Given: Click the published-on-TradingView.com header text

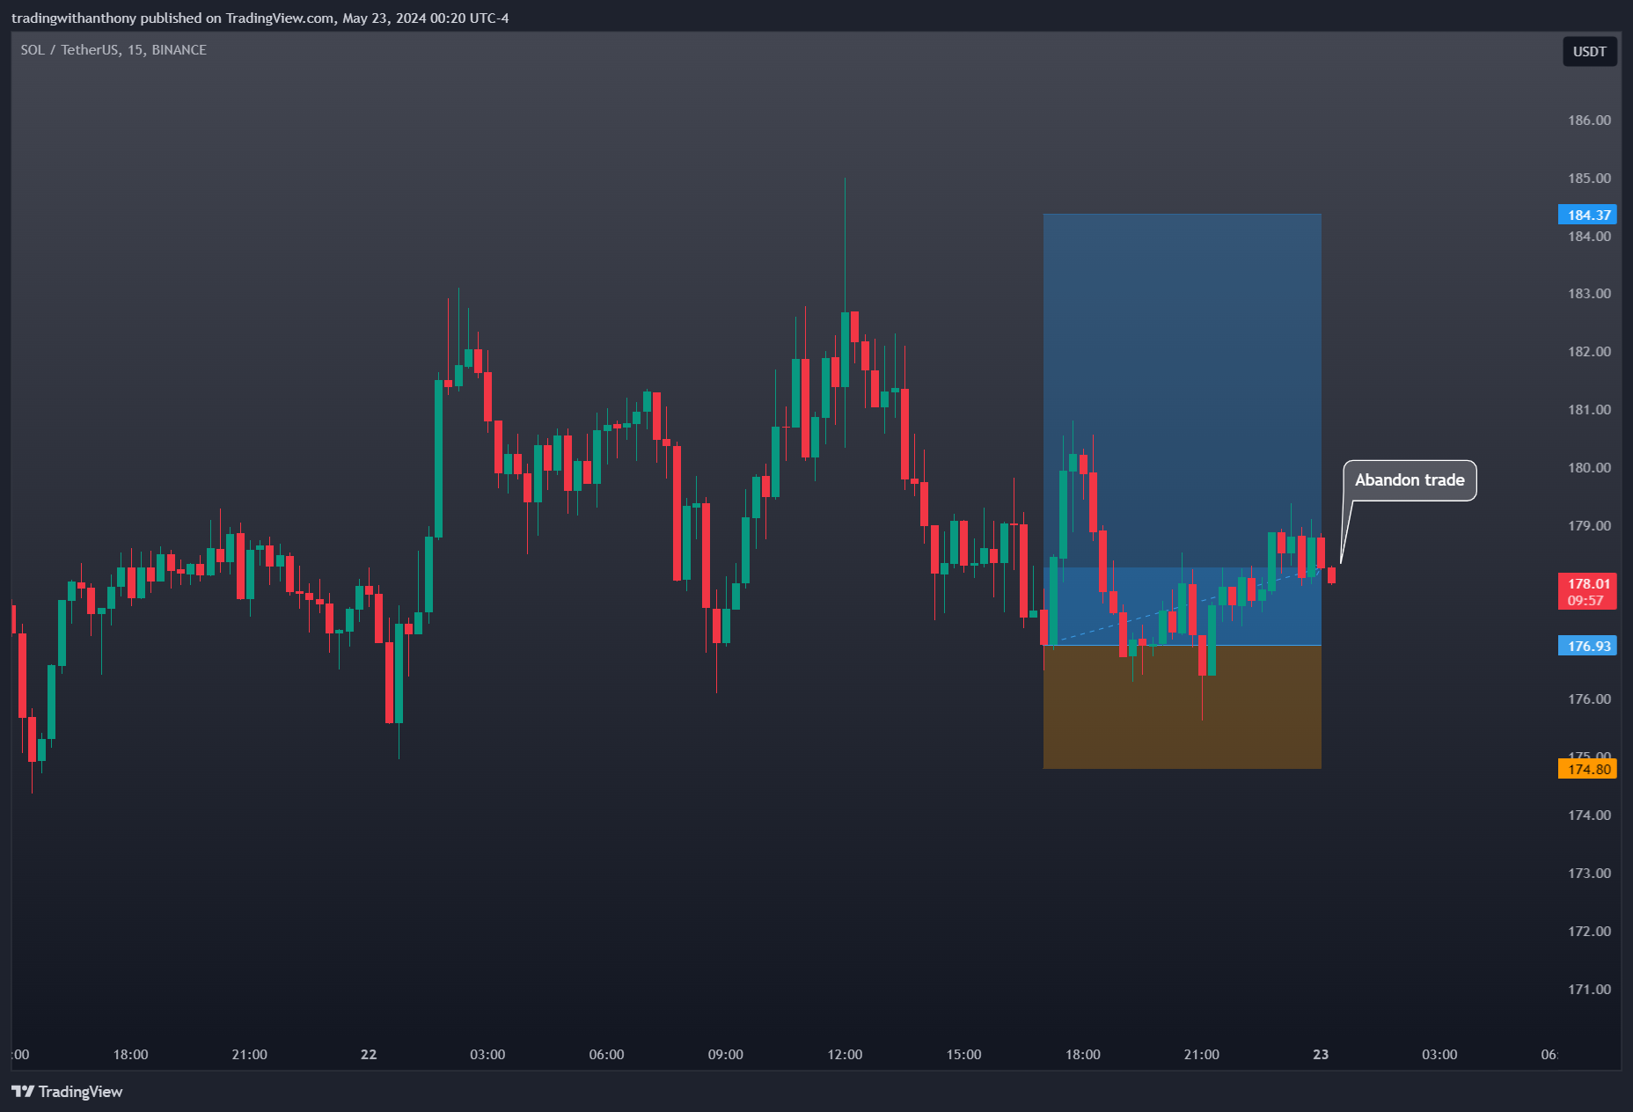Looking at the screenshot, I should coord(260,18).
